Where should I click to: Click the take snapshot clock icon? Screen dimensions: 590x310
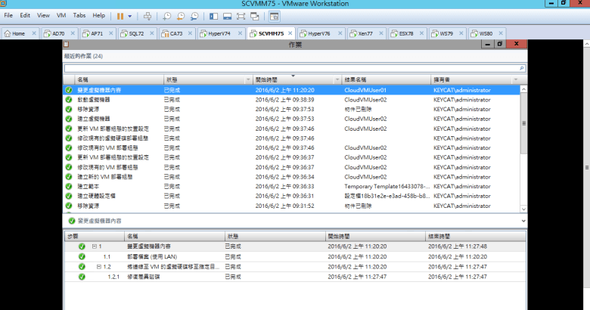(x=167, y=15)
